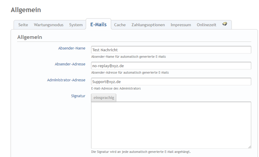The image size is (259, 157).
Task: Open the Onlinezeit tab
Action: (206, 25)
